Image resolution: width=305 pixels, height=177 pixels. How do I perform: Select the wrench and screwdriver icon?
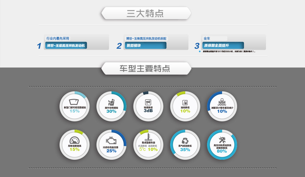[x=222, y=140]
